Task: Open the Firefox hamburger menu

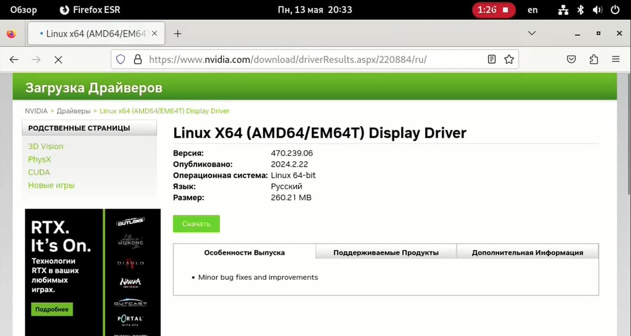Action: click(x=616, y=59)
